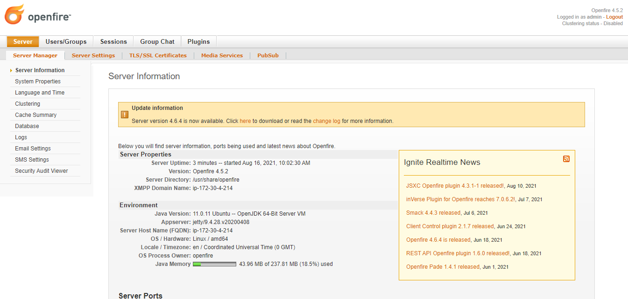
Task: Read the change log link
Action: 326,121
